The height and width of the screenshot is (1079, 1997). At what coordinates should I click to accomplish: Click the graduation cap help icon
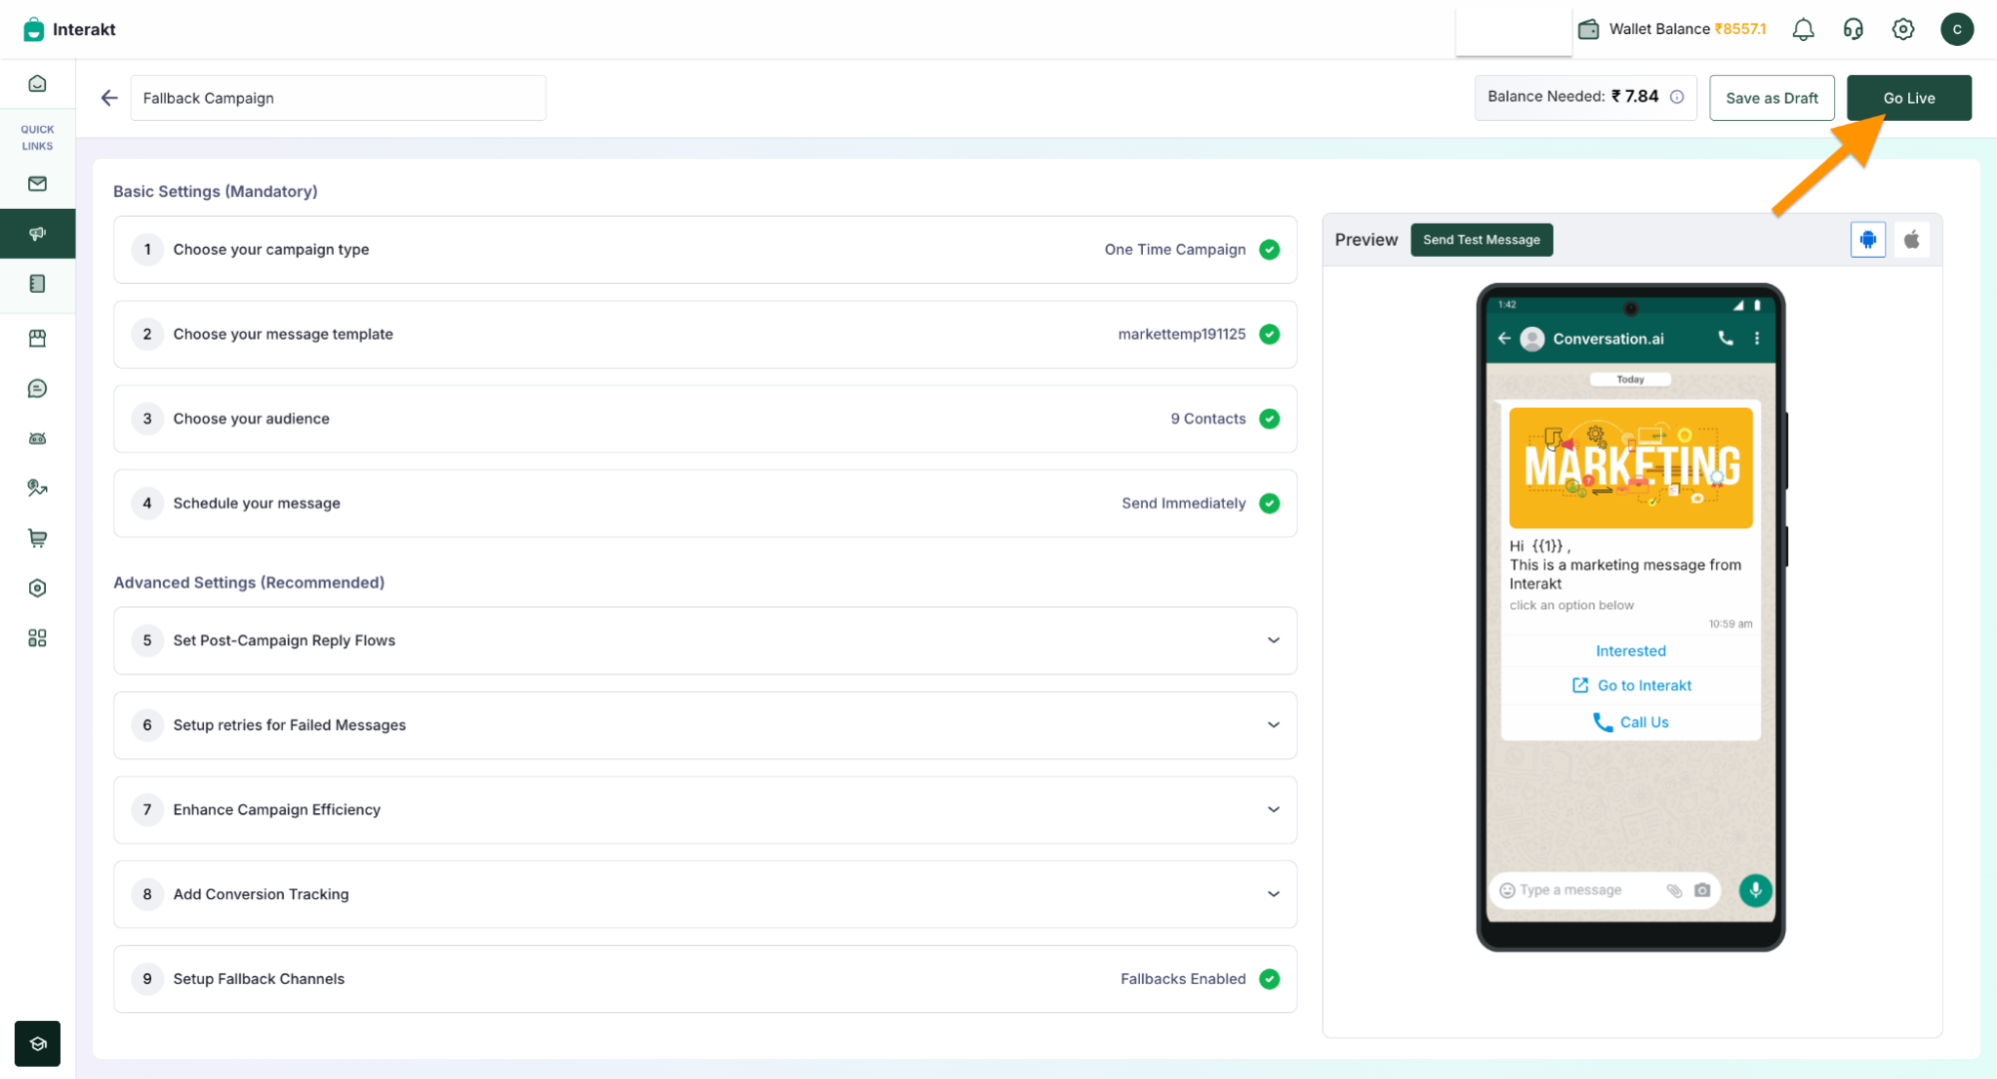pos(37,1044)
